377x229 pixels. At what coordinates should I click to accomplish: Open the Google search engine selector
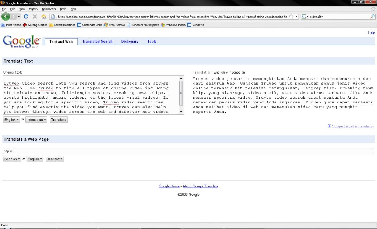point(305,17)
